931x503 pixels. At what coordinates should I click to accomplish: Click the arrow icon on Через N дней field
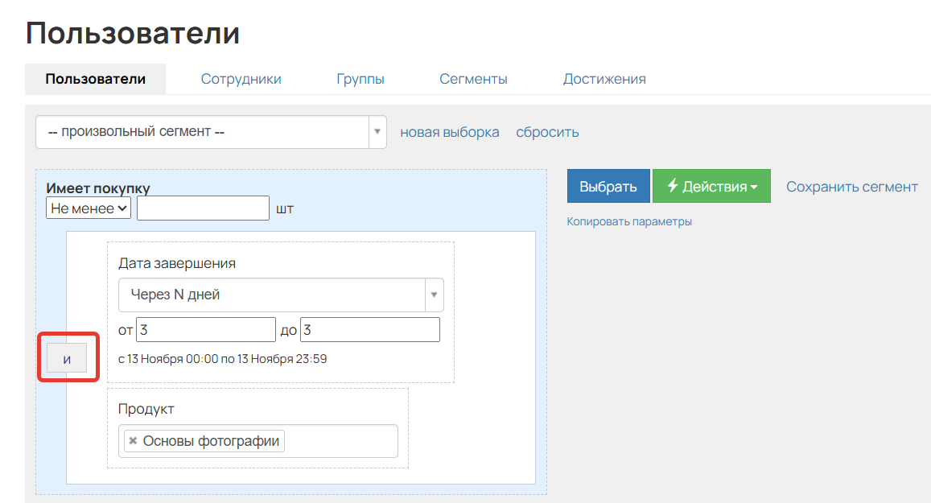click(x=433, y=295)
